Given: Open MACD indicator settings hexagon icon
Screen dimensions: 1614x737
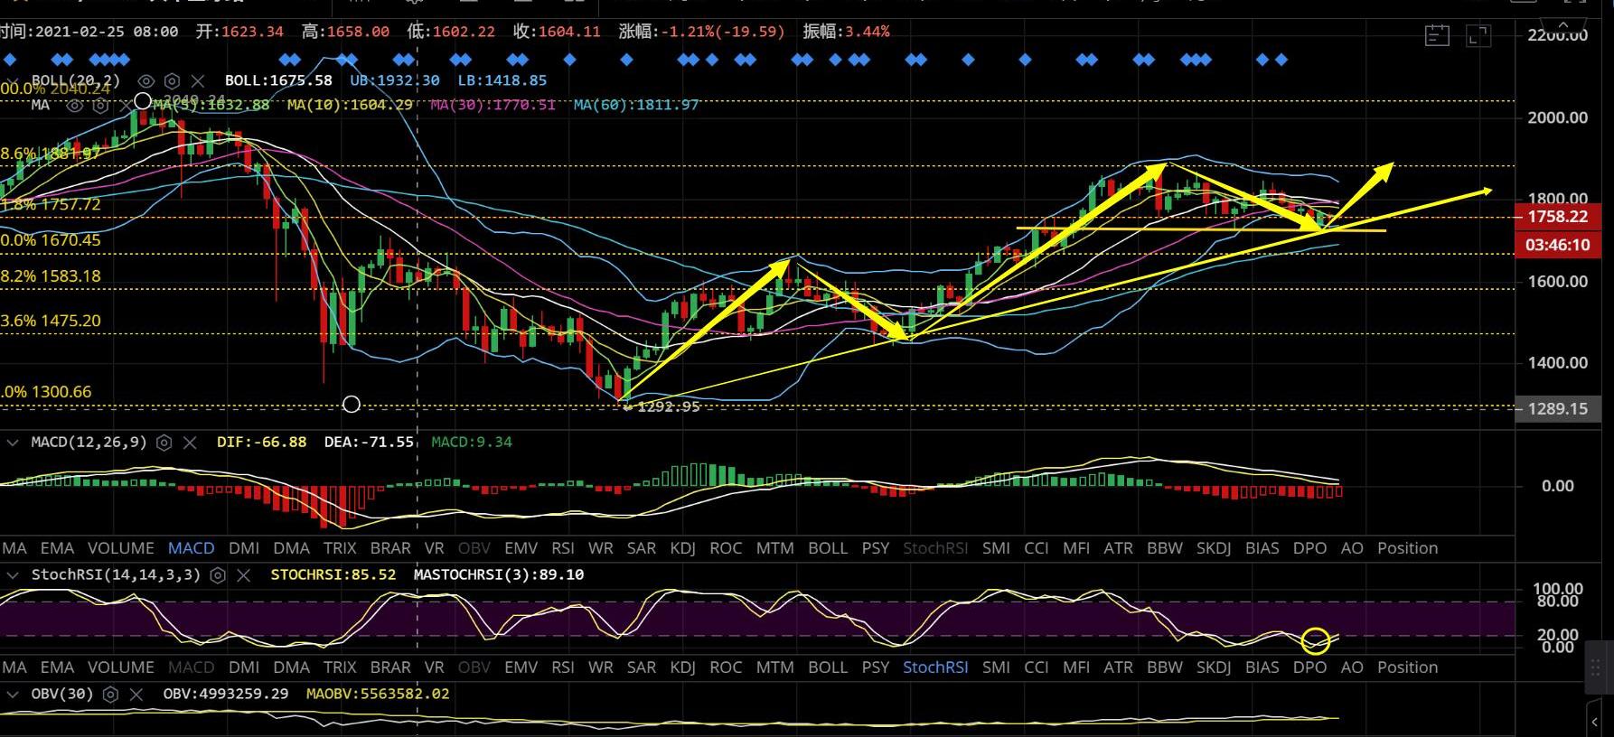Looking at the screenshot, I should point(164,443).
